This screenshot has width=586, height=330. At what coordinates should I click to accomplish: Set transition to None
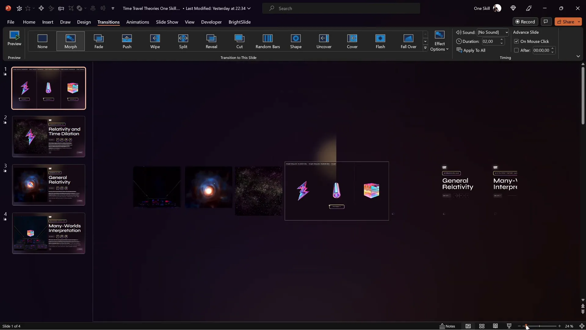point(42,41)
